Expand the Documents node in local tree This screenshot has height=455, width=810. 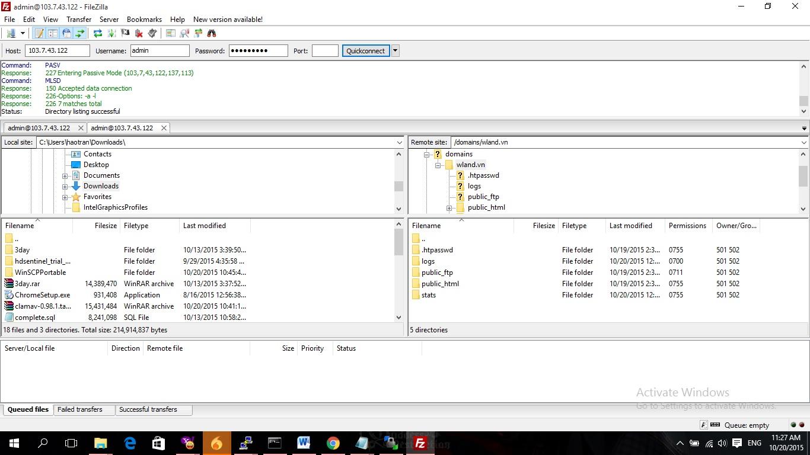65,176
